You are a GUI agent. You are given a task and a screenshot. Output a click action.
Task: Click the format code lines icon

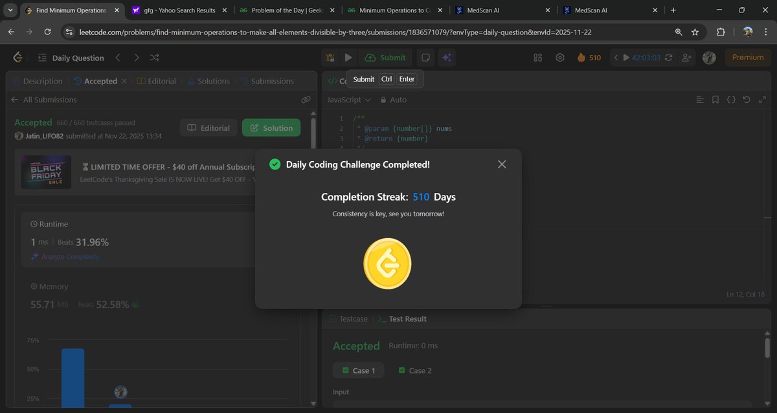pos(699,99)
